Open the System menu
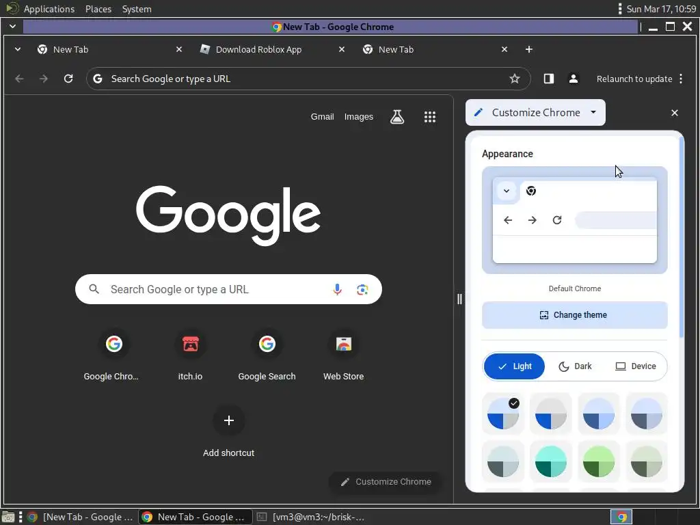The image size is (700, 525). click(137, 9)
